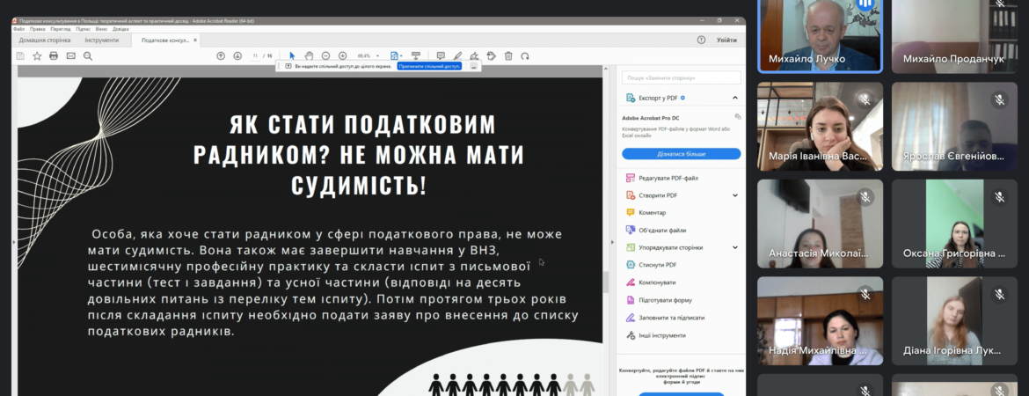This screenshot has height=396, width=1029.
Task: Go to next page arrow icon
Action: point(237,55)
